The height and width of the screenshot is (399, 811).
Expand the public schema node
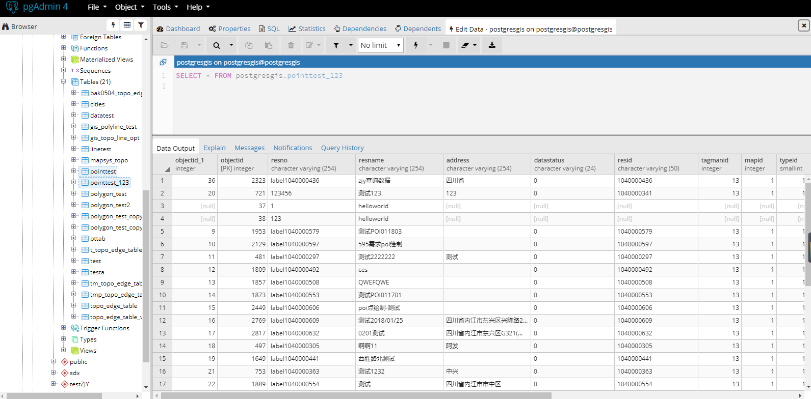point(54,361)
